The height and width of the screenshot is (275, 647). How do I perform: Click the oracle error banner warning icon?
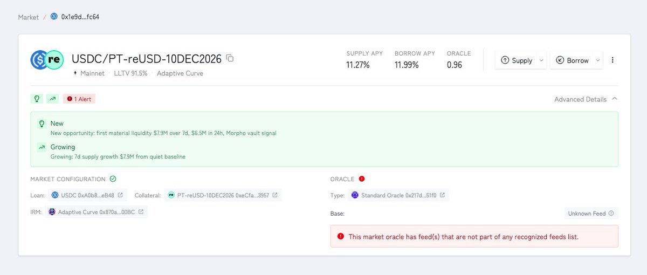(x=340, y=237)
